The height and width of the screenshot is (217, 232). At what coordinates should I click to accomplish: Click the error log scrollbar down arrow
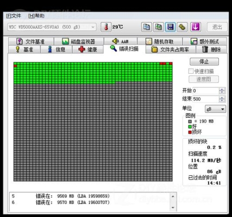(173, 208)
